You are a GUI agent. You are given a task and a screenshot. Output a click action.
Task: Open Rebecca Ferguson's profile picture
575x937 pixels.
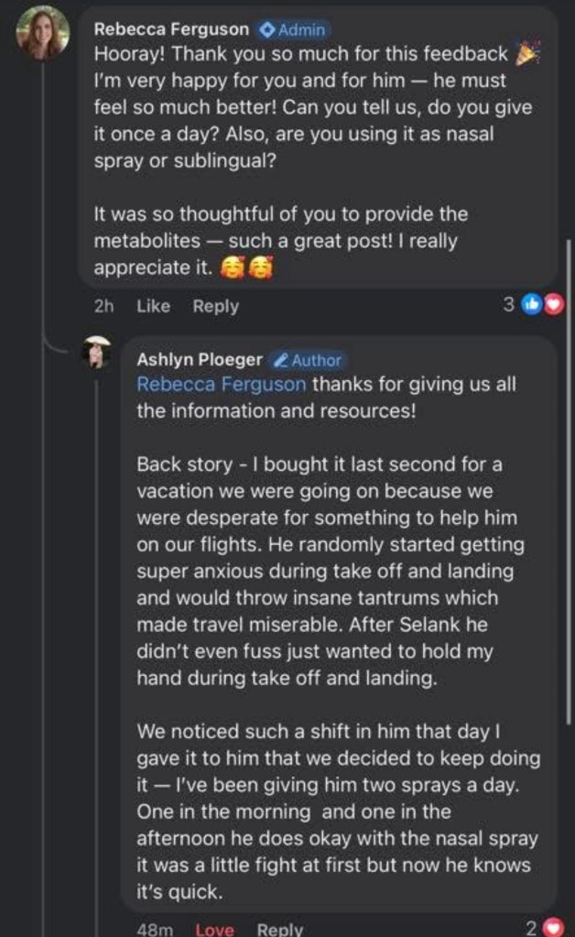pos(43,33)
